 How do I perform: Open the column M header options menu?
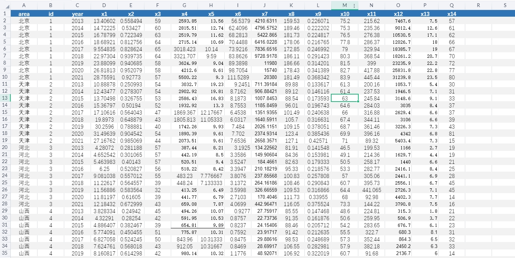pos(354,6)
